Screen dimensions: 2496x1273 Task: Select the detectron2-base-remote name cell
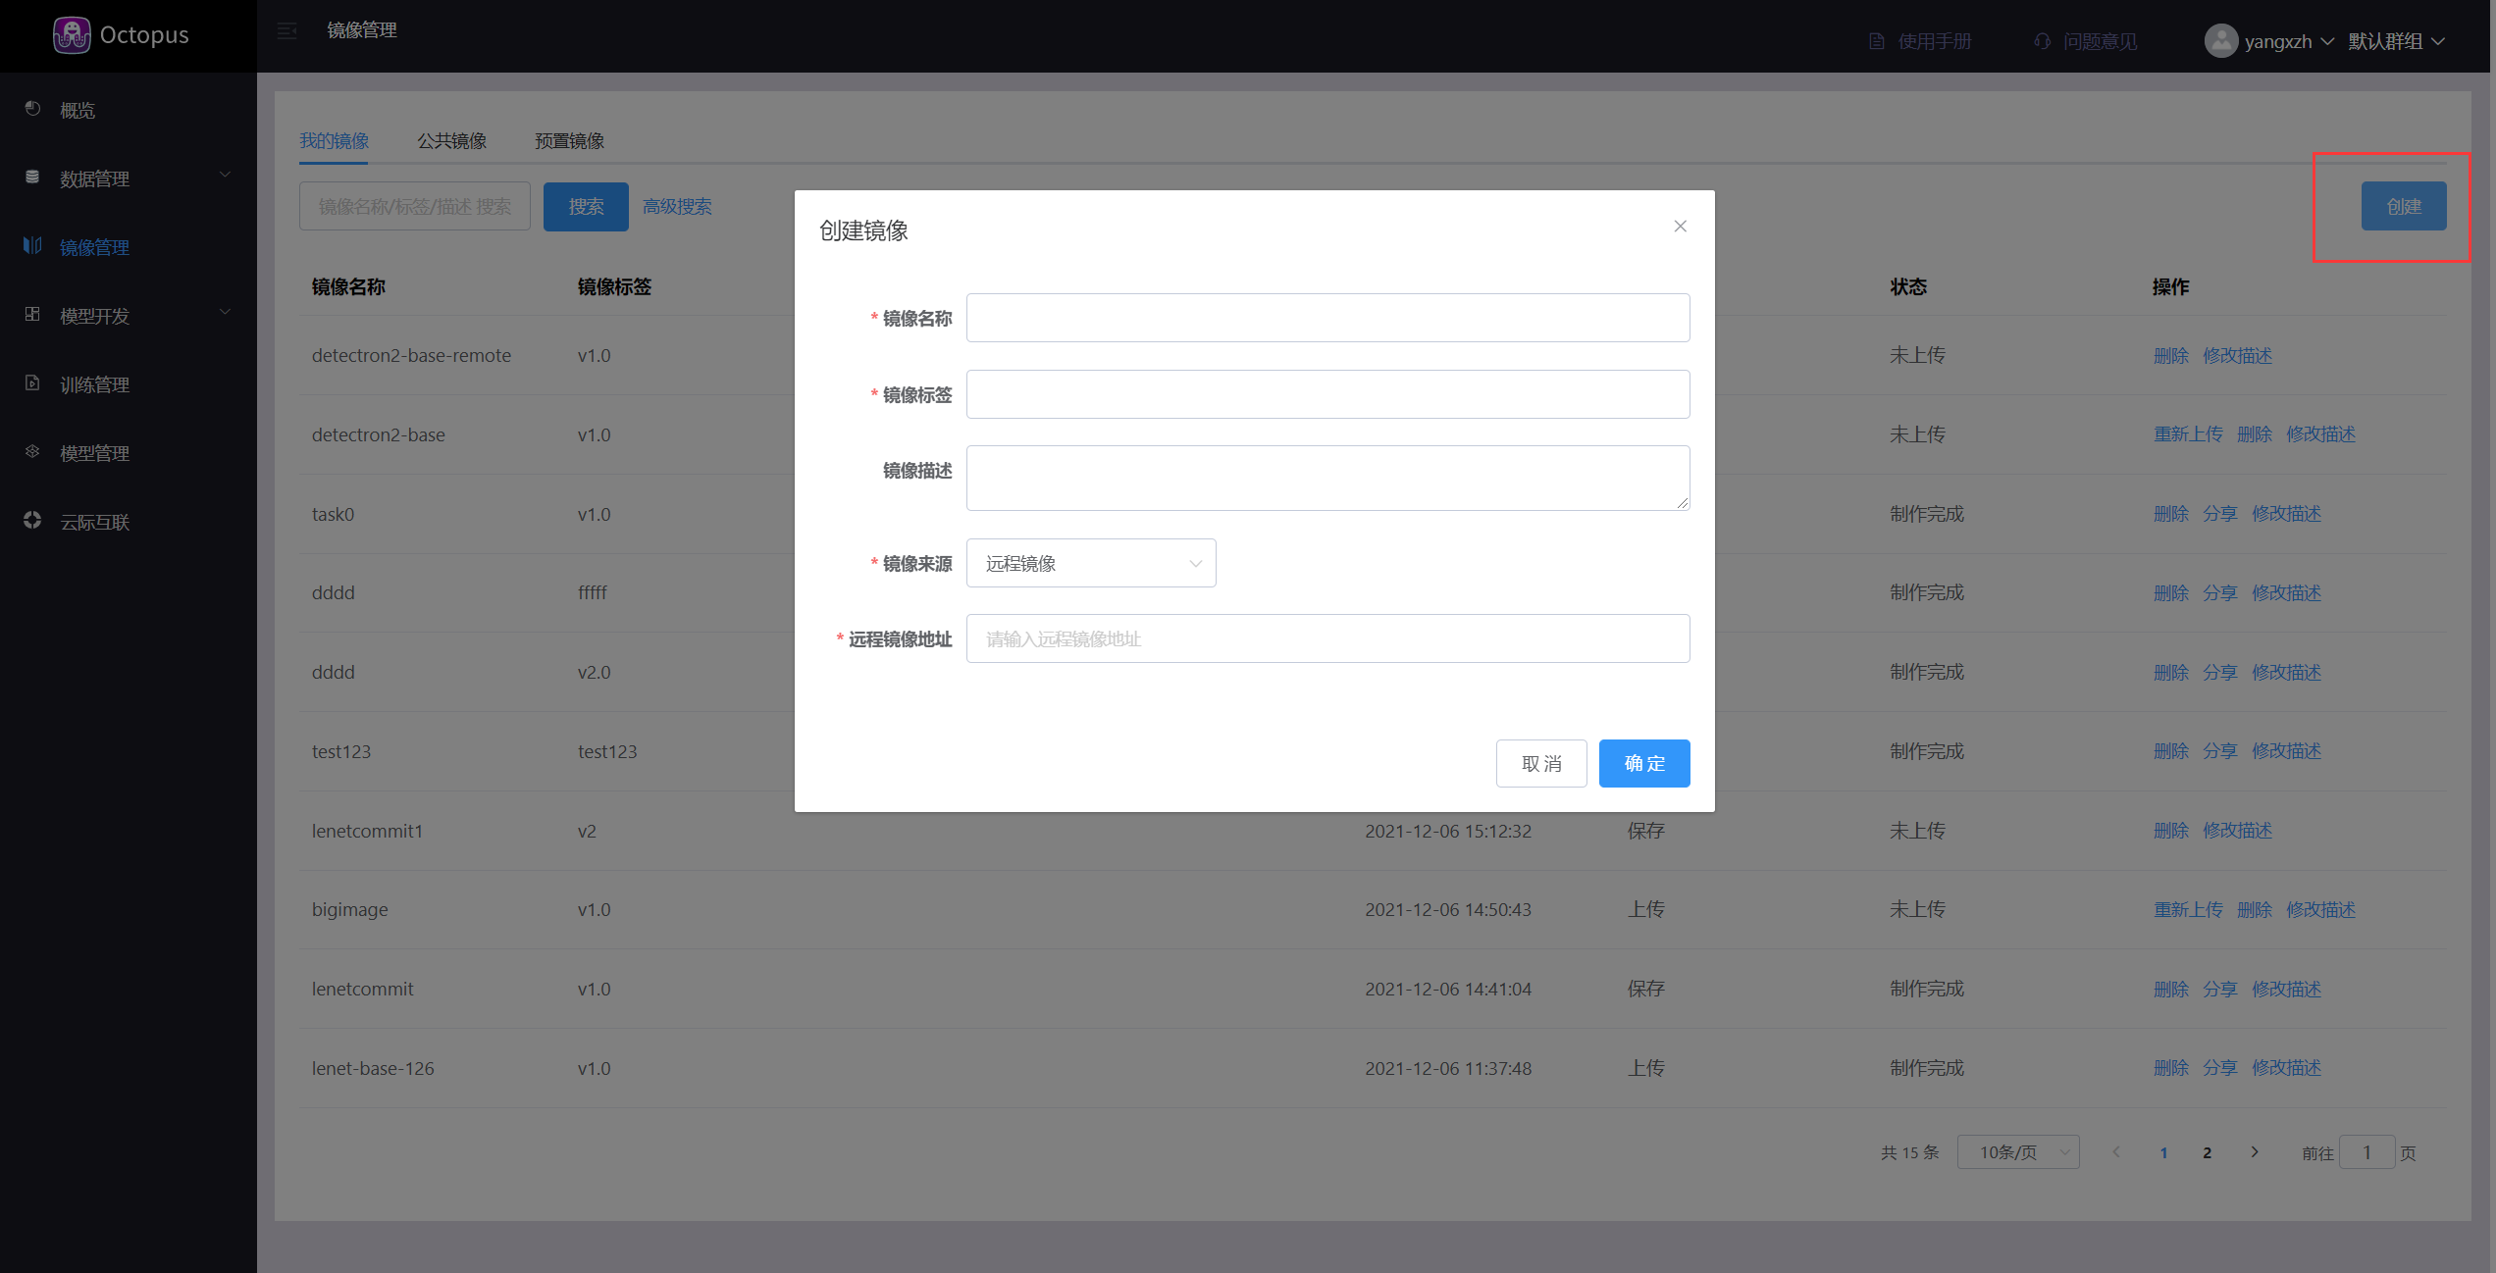(412, 356)
